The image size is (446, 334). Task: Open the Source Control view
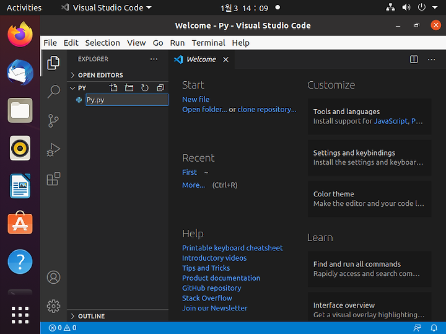pos(53,121)
